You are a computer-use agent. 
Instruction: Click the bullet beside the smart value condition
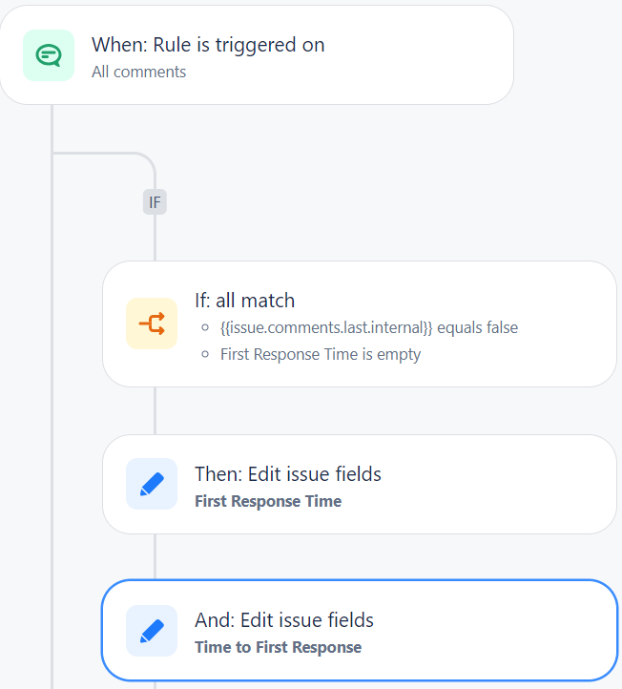point(205,327)
